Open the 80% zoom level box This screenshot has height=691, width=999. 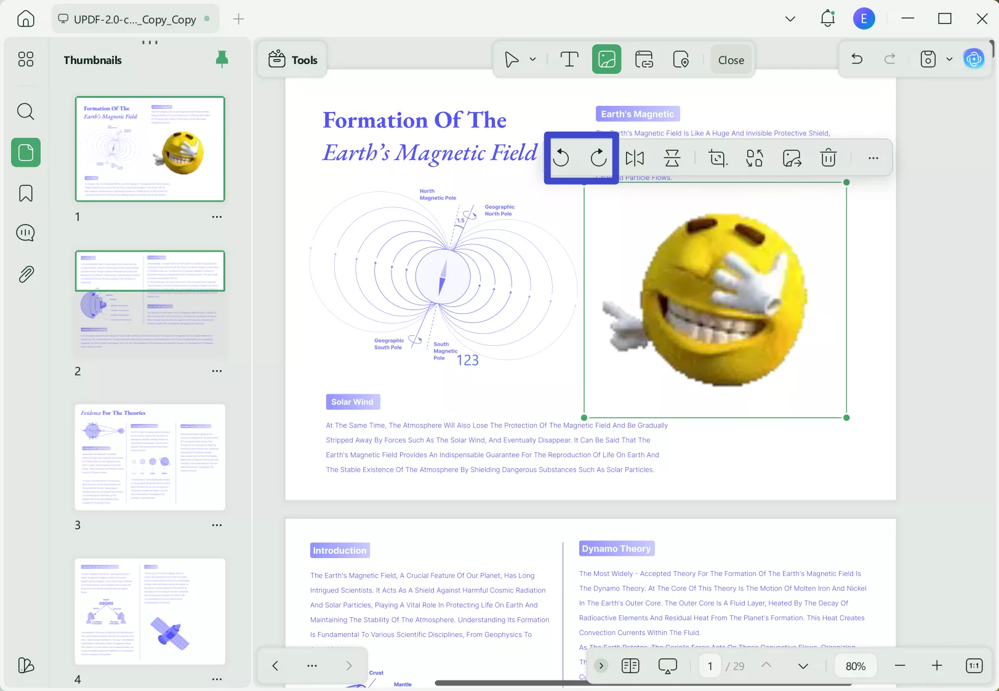coord(856,666)
